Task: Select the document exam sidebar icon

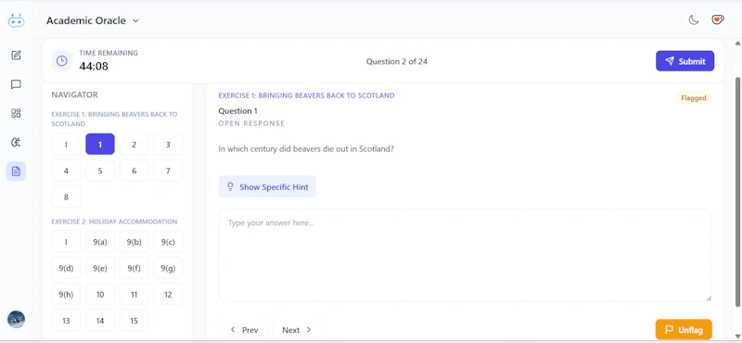Action: tap(16, 171)
